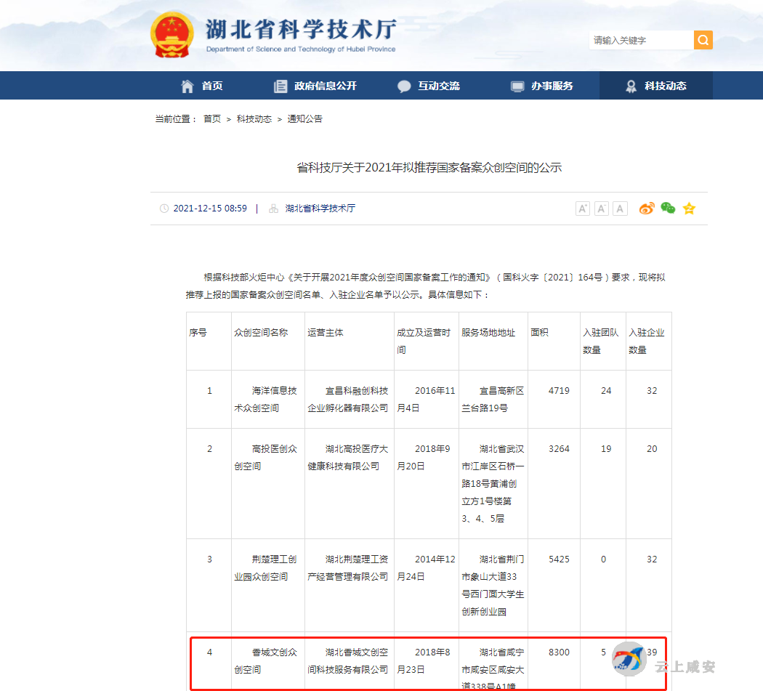The width and height of the screenshot is (763, 691).
Task: Click the article title heading
Action: 429,168
